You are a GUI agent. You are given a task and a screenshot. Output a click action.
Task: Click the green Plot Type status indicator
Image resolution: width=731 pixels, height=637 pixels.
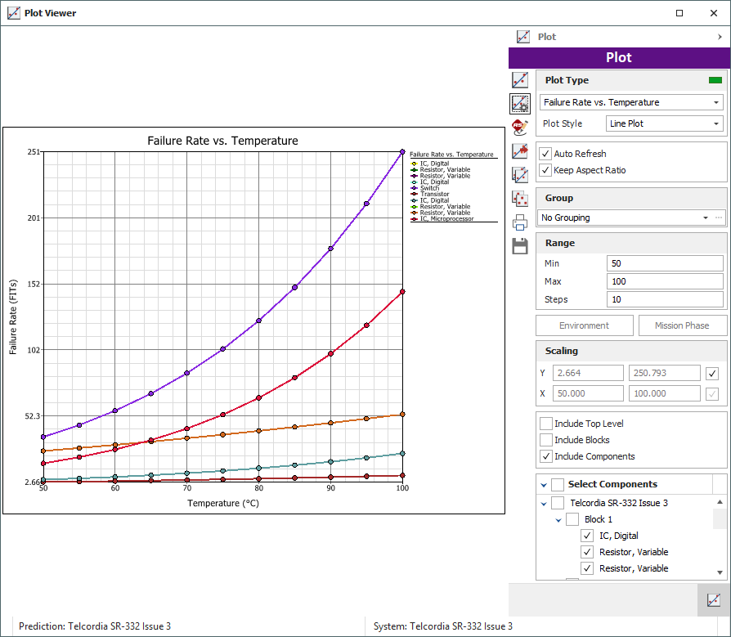715,80
